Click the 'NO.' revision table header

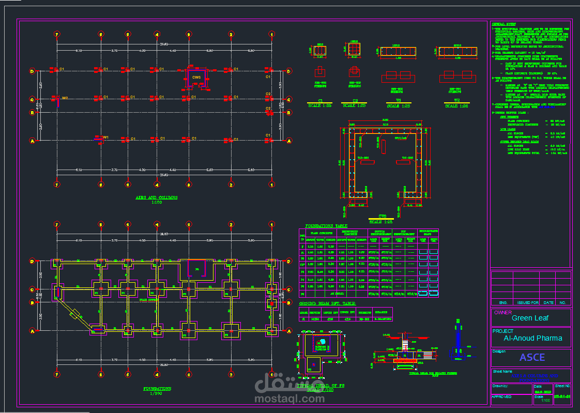pos(562,302)
